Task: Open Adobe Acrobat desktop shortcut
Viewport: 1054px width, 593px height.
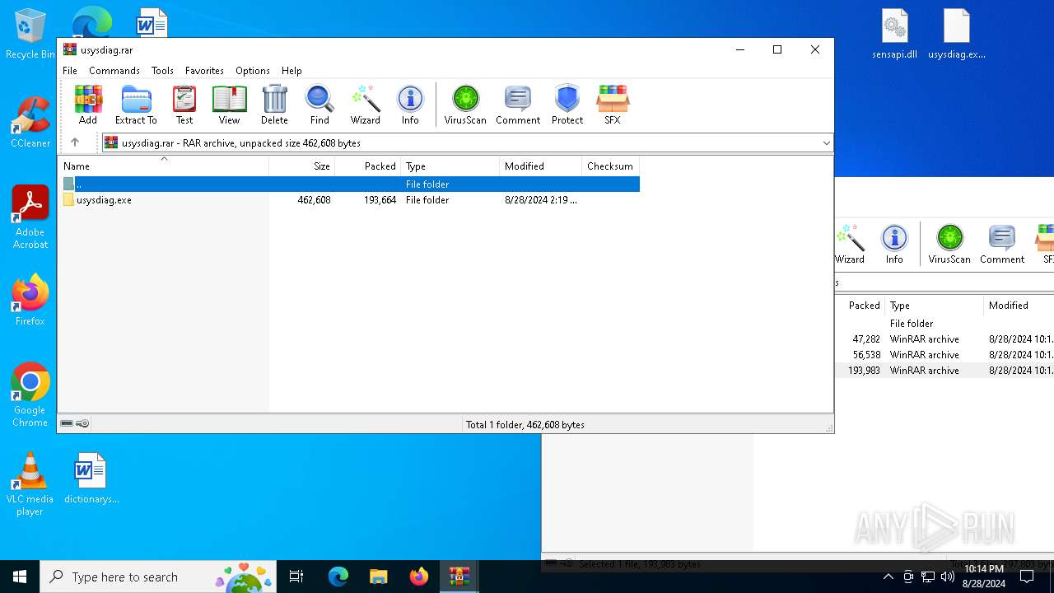Action: click(30, 217)
